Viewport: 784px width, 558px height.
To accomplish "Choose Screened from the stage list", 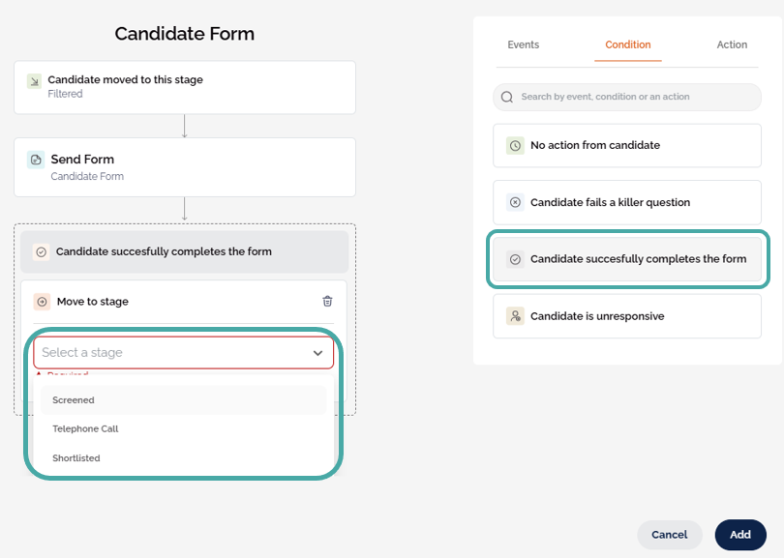I will (74, 400).
